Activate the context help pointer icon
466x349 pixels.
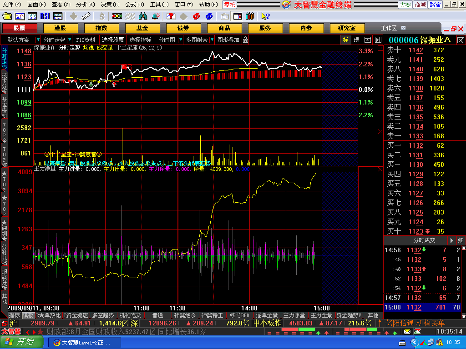coord(265,16)
